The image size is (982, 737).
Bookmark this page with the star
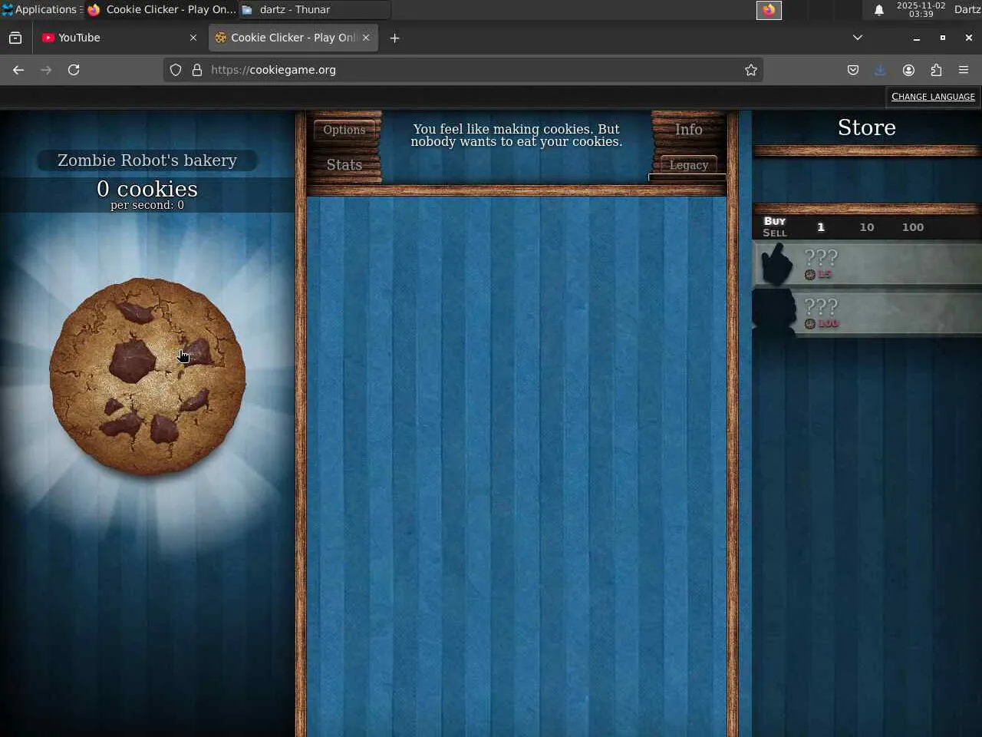point(751,70)
